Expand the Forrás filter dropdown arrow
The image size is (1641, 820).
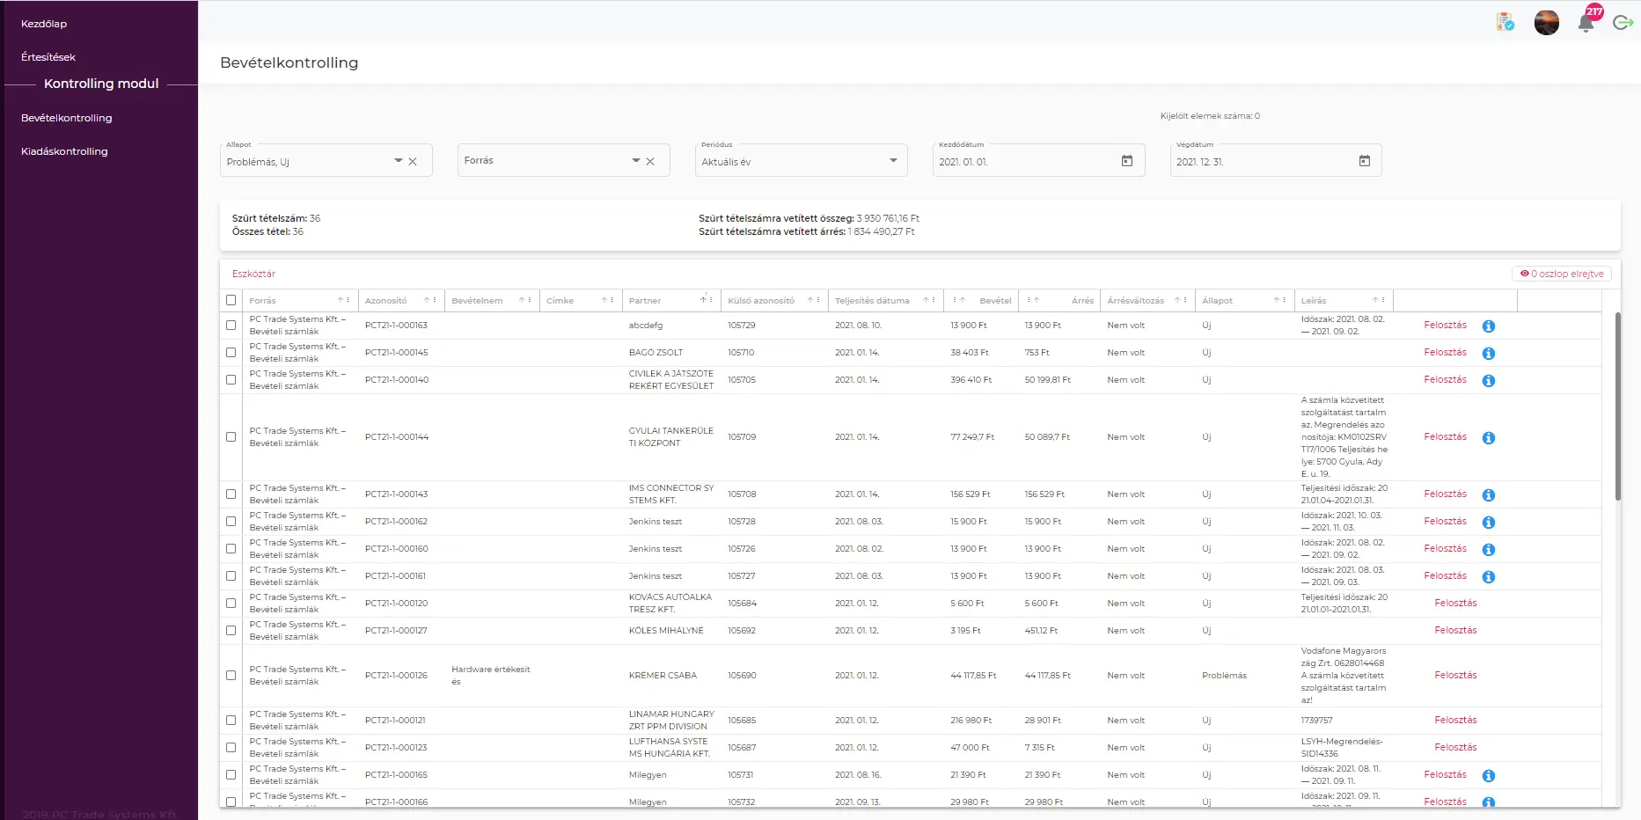[x=635, y=161]
